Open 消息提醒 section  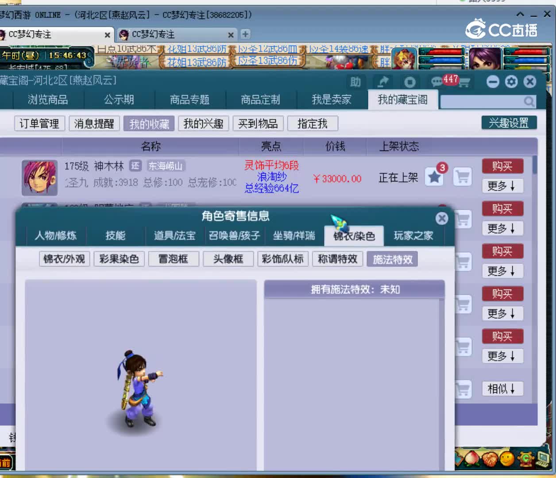(94, 123)
